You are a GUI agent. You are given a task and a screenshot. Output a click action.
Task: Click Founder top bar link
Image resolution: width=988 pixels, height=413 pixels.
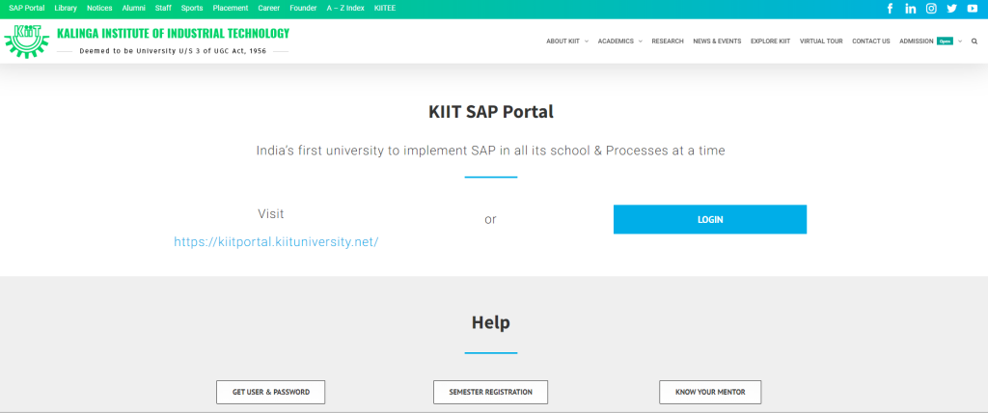[x=303, y=8]
